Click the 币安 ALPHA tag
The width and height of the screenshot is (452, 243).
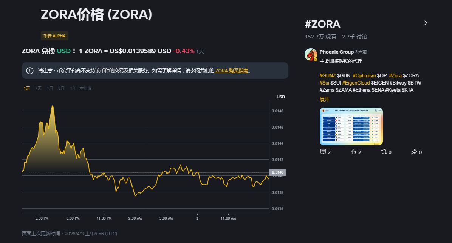[54, 36]
